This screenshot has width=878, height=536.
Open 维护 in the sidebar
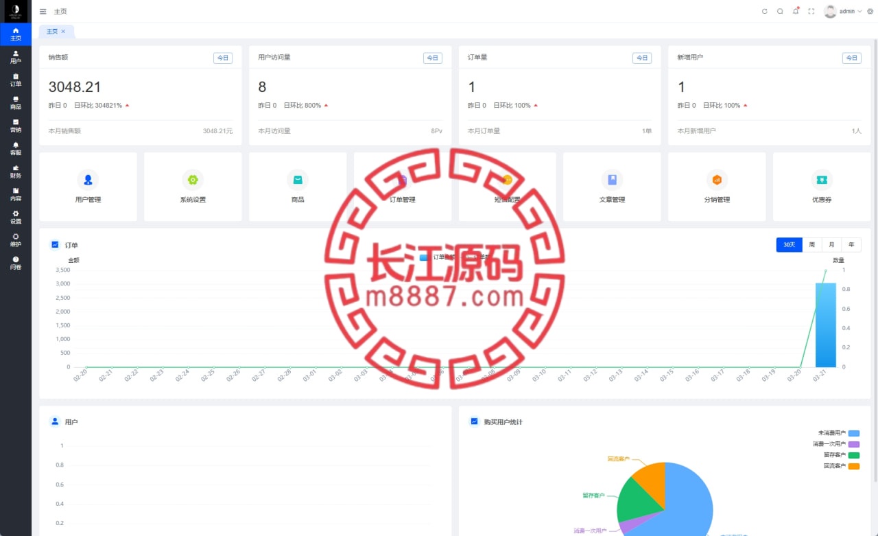[16, 240]
